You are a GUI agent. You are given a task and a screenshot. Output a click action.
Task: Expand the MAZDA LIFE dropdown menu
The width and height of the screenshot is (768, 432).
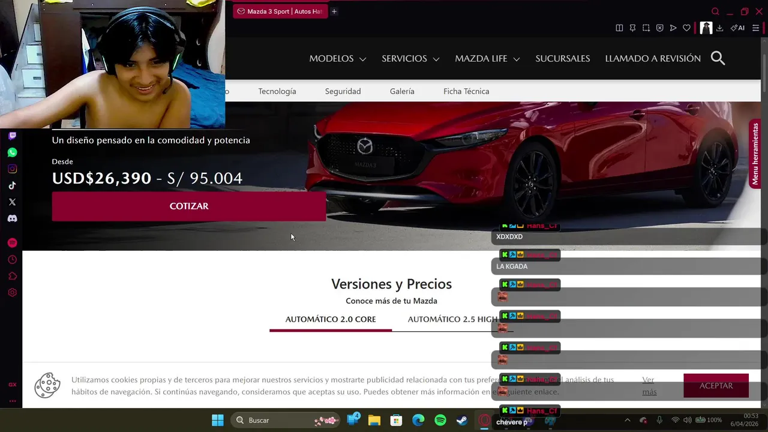click(x=487, y=58)
